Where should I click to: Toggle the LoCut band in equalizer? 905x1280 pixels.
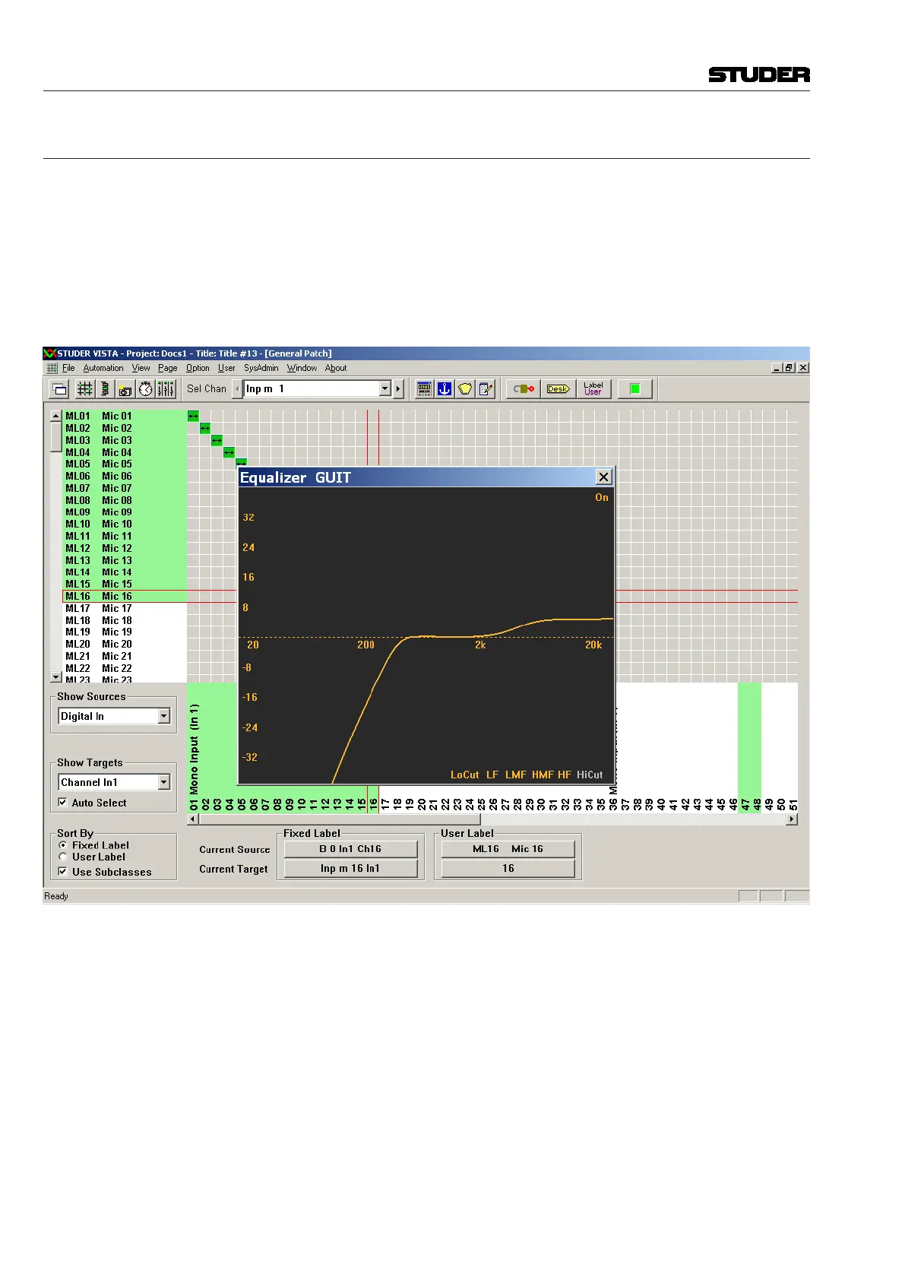[465, 775]
